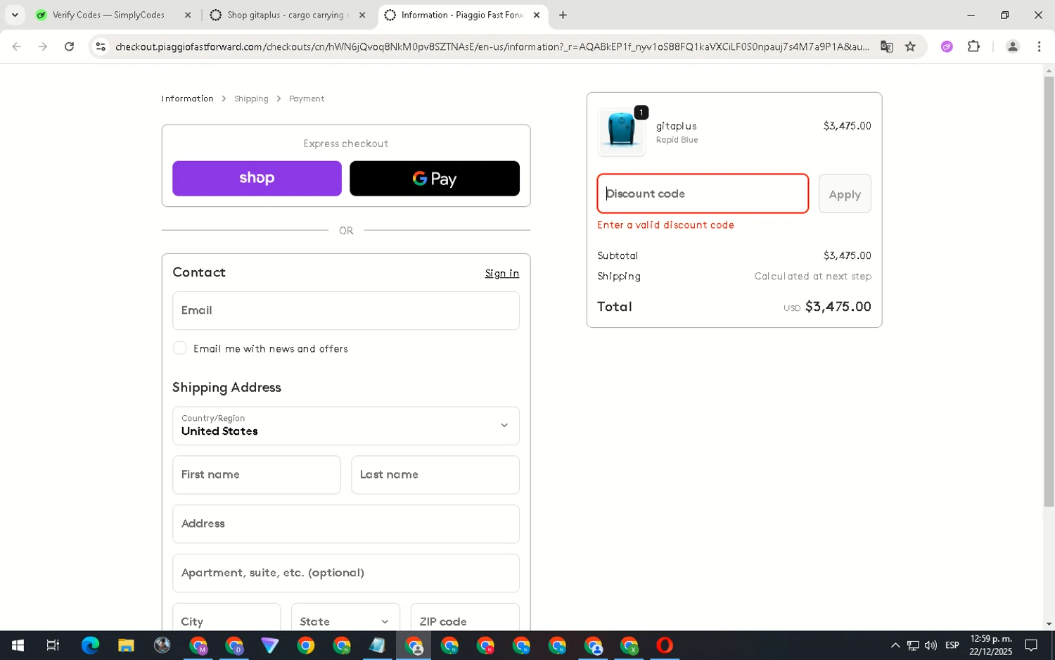The width and height of the screenshot is (1055, 660).
Task: Click the scrollbar down arrow
Action: [x=1049, y=624]
